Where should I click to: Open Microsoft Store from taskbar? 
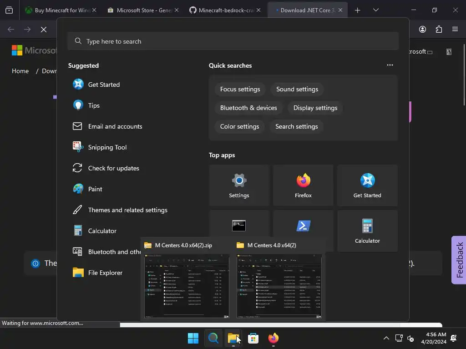pyautogui.click(x=253, y=338)
